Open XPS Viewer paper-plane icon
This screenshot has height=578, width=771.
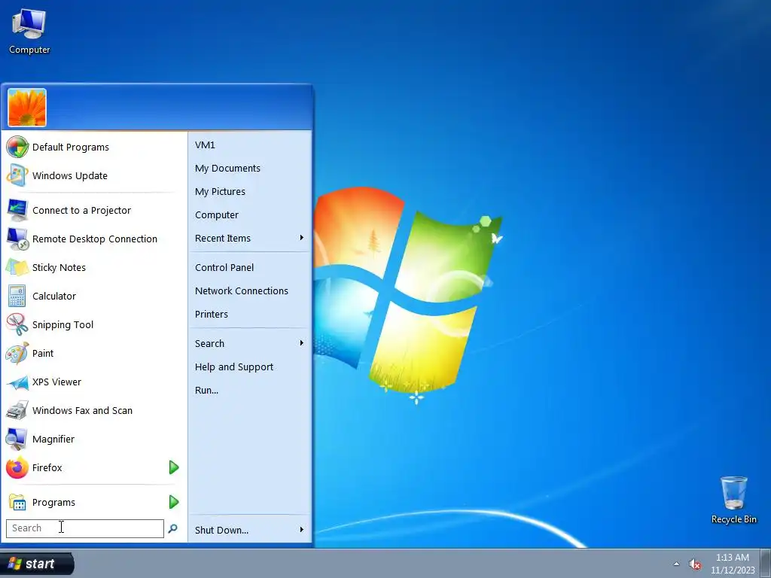point(17,382)
